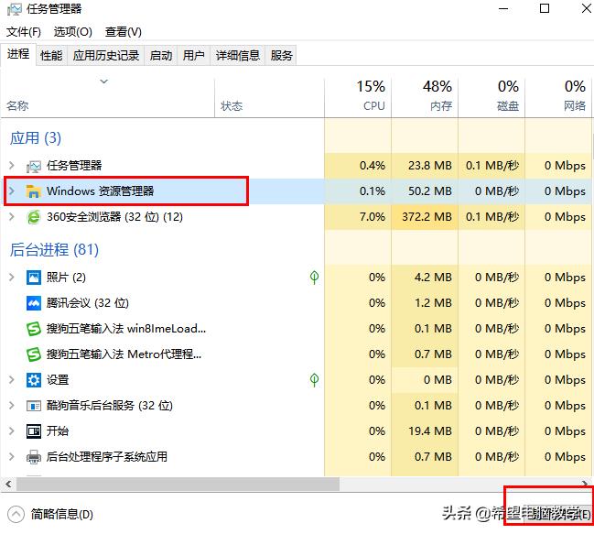Switch to the 性能 tab
Viewport: 594px width, 534px height.
pos(51,56)
